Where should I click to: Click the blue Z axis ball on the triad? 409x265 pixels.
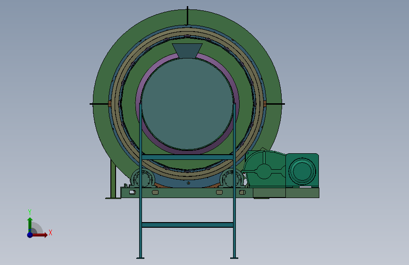[x=30, y=235]
